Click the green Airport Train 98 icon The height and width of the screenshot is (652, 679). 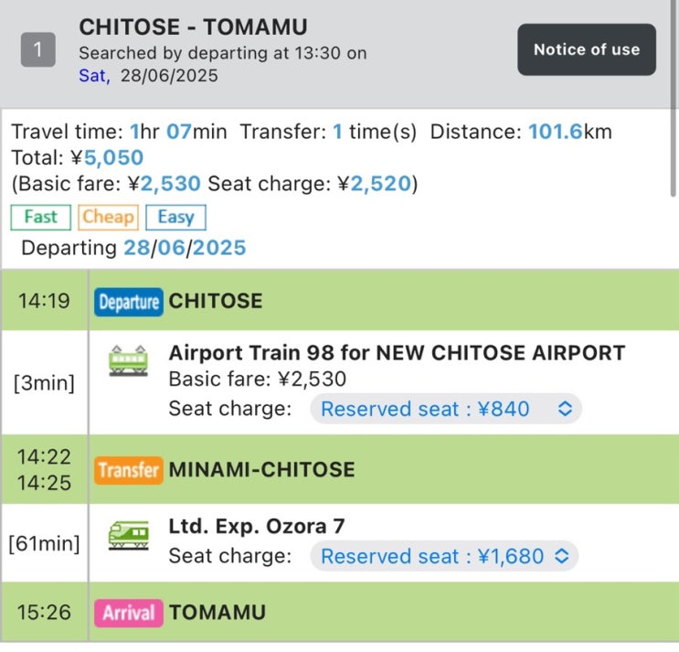(128, 359)
